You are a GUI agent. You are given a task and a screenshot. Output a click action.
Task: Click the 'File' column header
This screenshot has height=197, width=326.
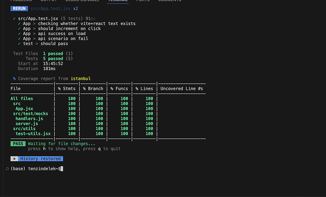click(x=16, y=88)
